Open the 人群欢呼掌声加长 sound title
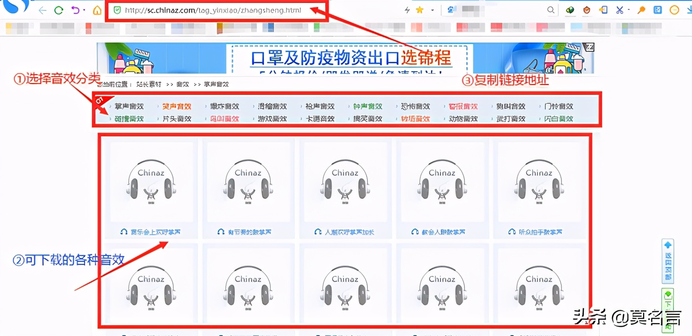692x336 pixels. 349,232
